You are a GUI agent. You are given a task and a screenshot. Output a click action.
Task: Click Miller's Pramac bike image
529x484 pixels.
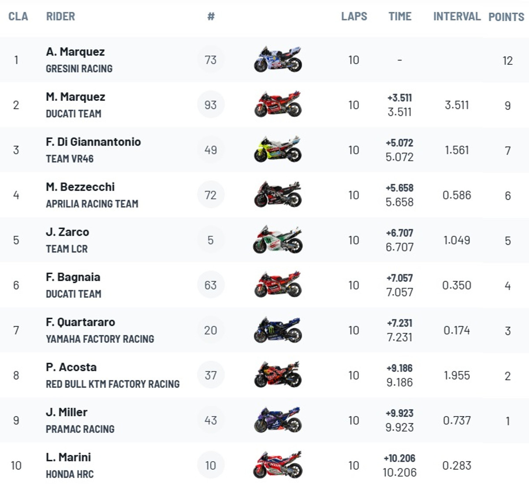point(278,420)
